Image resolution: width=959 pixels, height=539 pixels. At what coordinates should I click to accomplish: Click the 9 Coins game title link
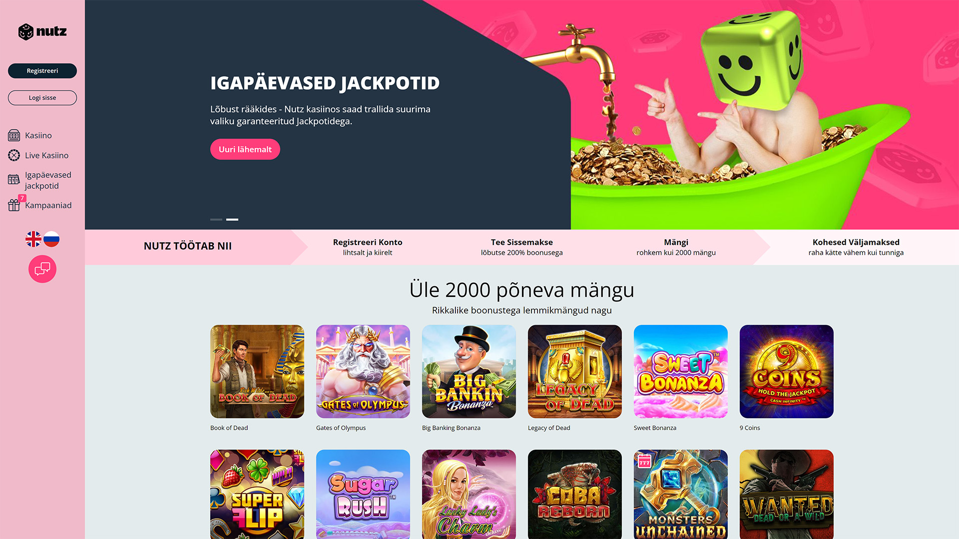(x=750, y=428)
